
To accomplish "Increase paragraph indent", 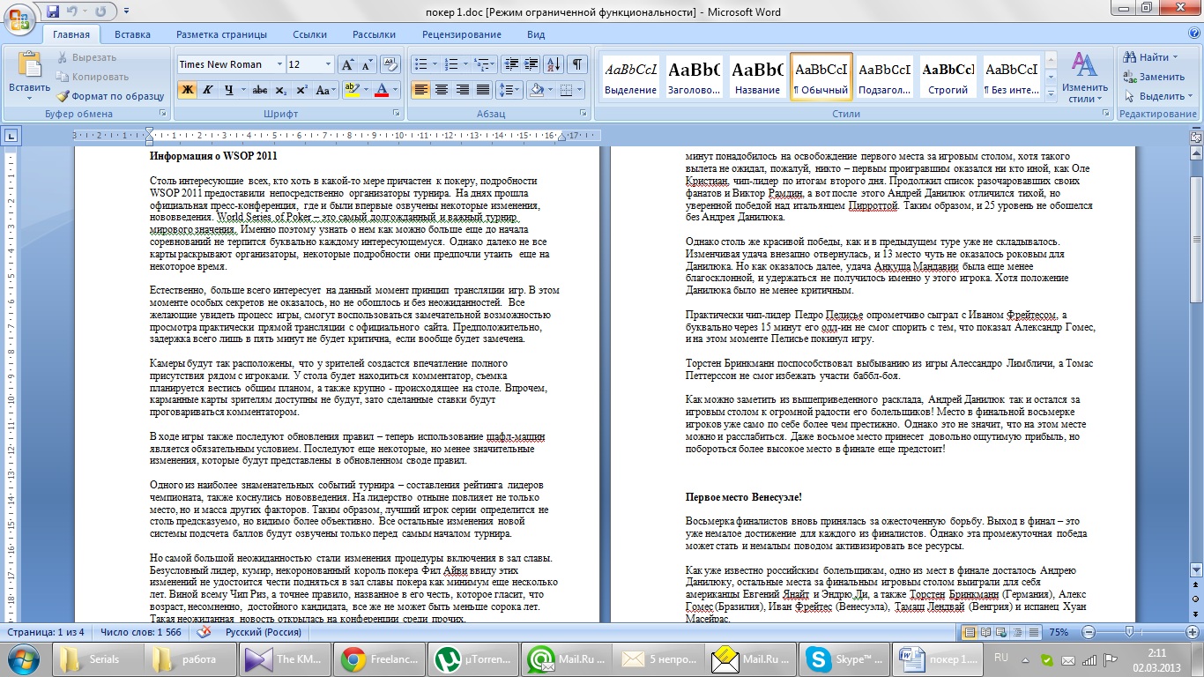I will click(x=531, y=64).
